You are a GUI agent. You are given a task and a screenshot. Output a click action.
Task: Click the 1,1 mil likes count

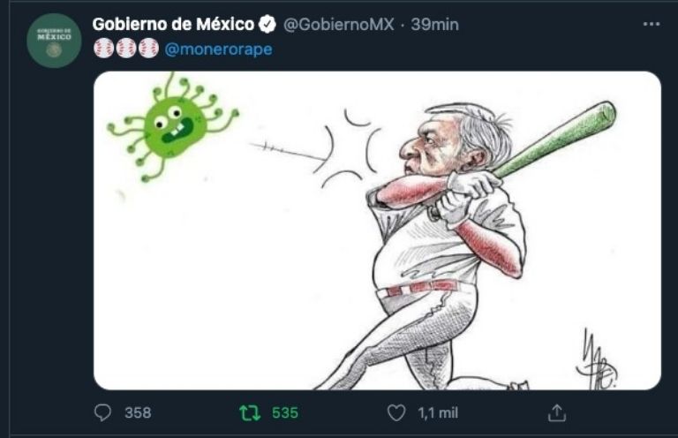tap(438, 413)
